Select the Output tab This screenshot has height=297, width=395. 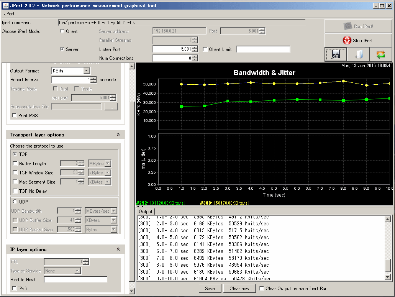click(145, 212)
